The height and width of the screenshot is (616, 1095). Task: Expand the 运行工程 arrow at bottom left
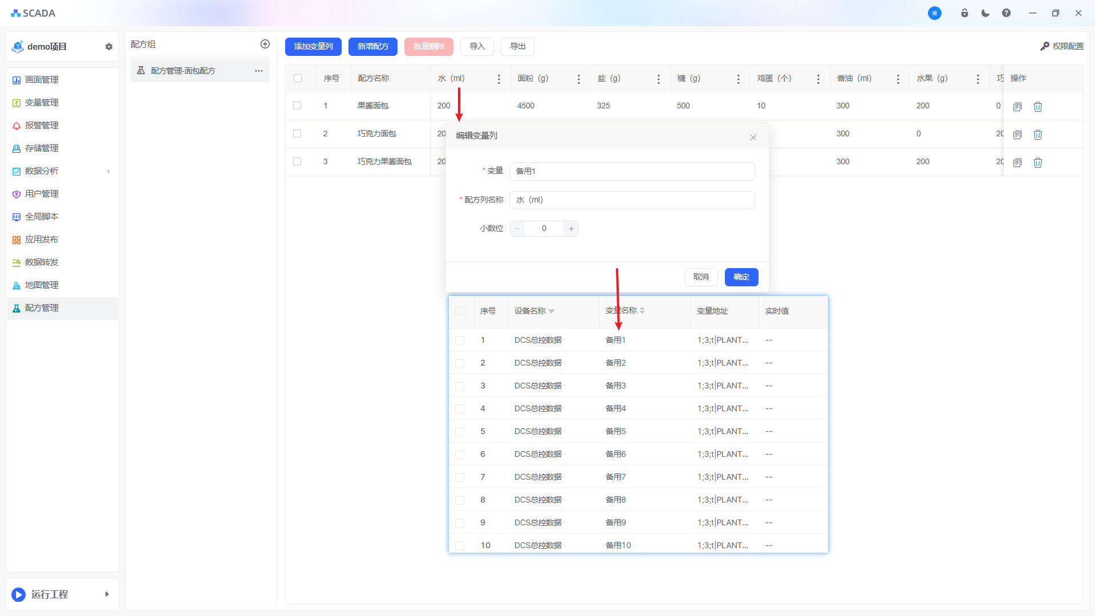[107, 594]
